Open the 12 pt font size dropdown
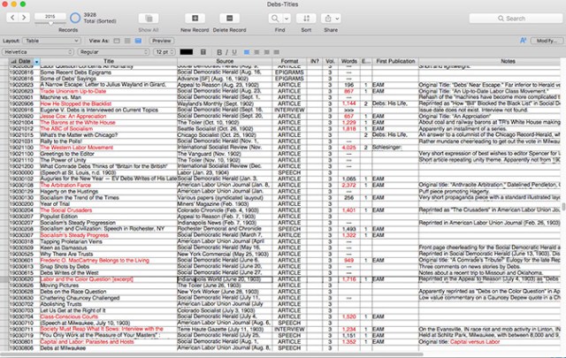This screenshot has height=358, width=566. tap(164, 52)
